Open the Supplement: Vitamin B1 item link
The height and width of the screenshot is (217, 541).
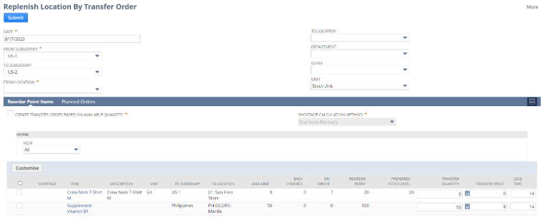(80, 208)
